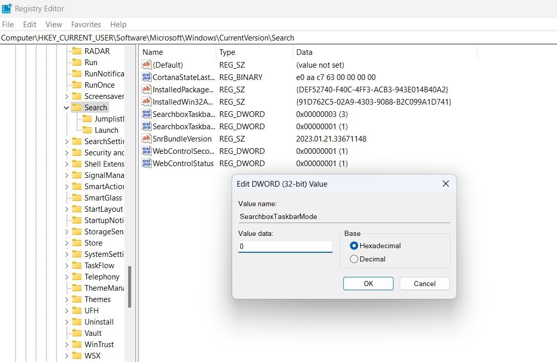Select the RunNotifica tree key

[104, 74]
